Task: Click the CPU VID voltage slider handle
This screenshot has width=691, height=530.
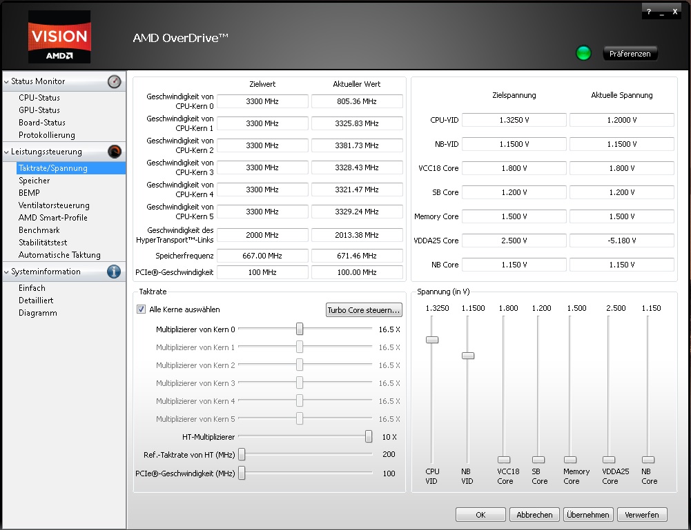Action: coord(432,340)
